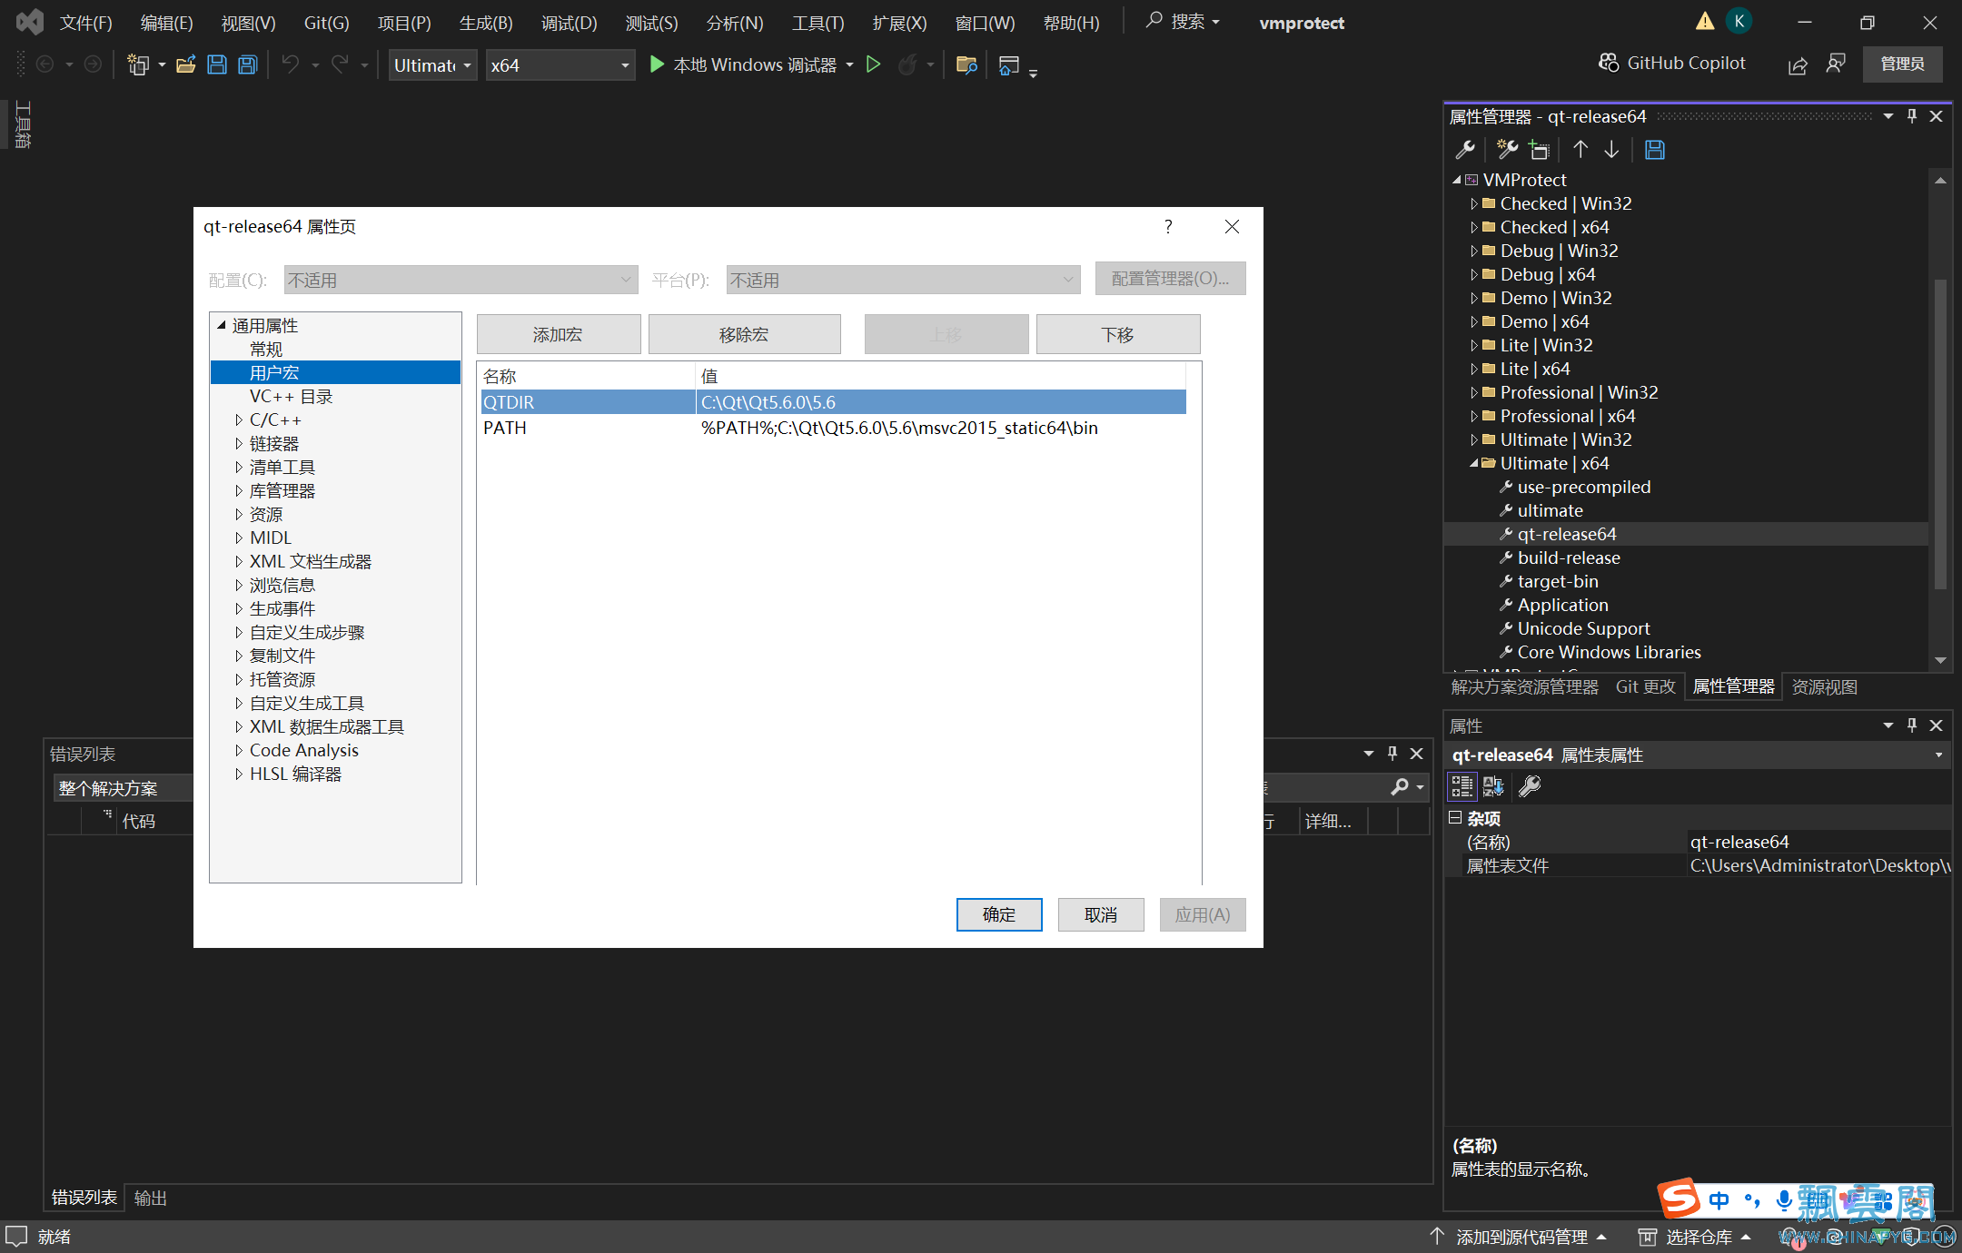Screen dimensions: 1962x1253
Task: Click the microphone voice input icon
Action: 1783,1200
